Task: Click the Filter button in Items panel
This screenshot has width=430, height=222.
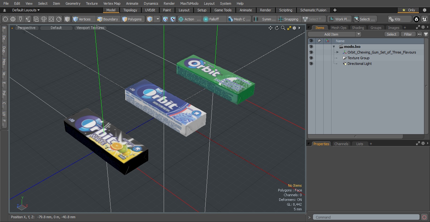Action: 408,34
